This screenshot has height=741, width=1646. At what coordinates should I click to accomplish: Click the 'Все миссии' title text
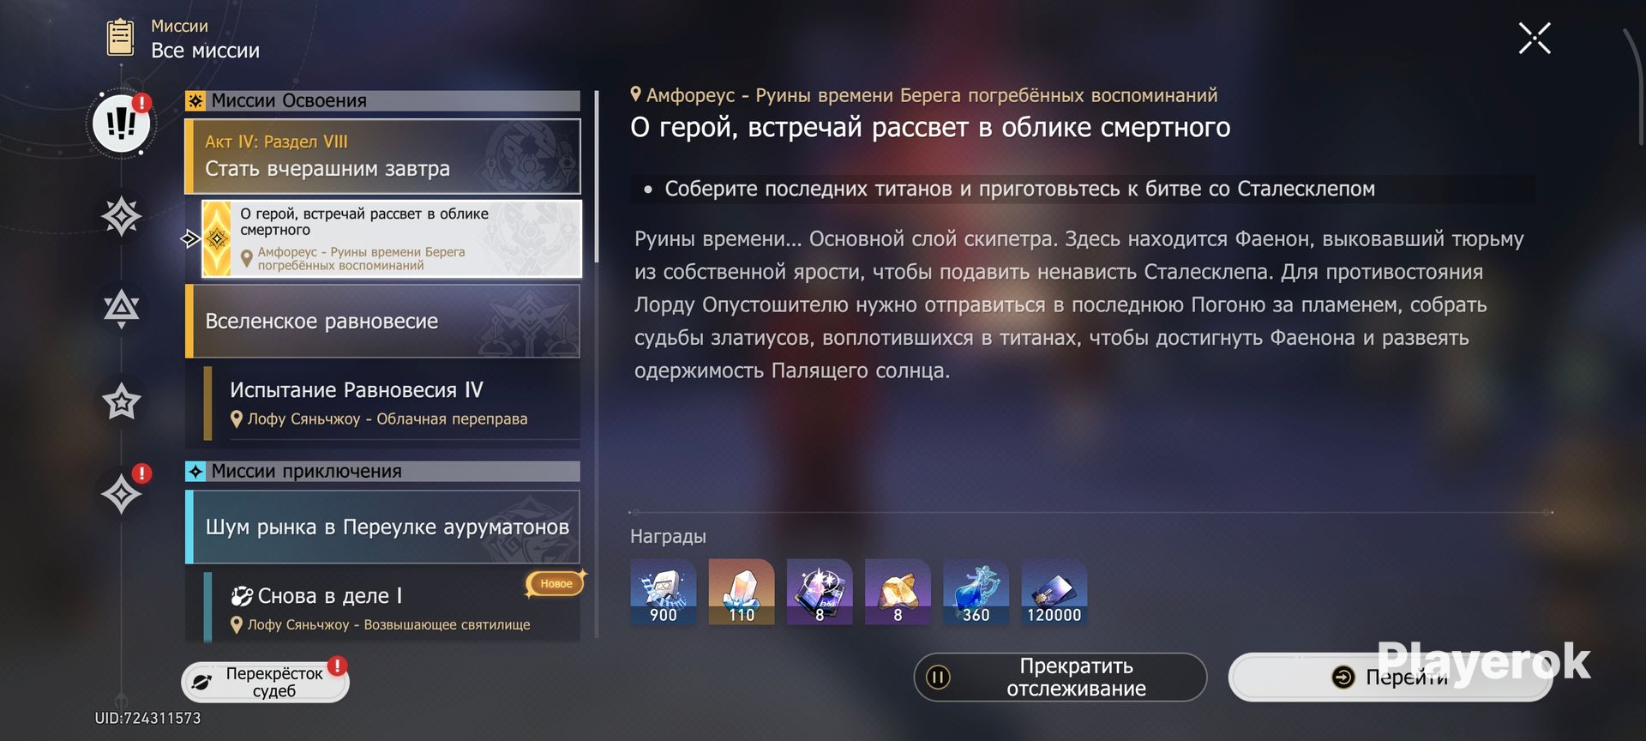click(206, 51)
